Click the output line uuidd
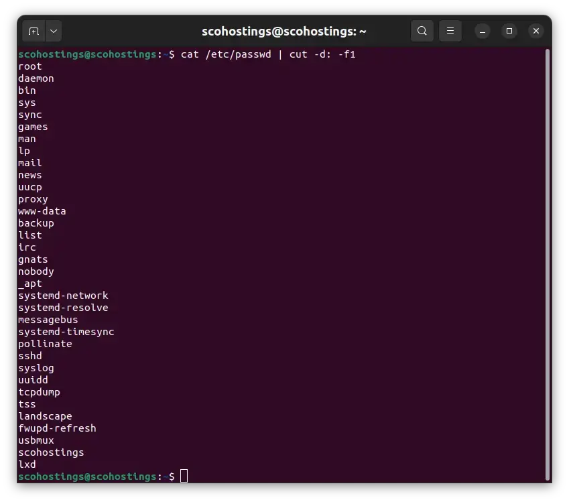 click(x=33, y=379)
